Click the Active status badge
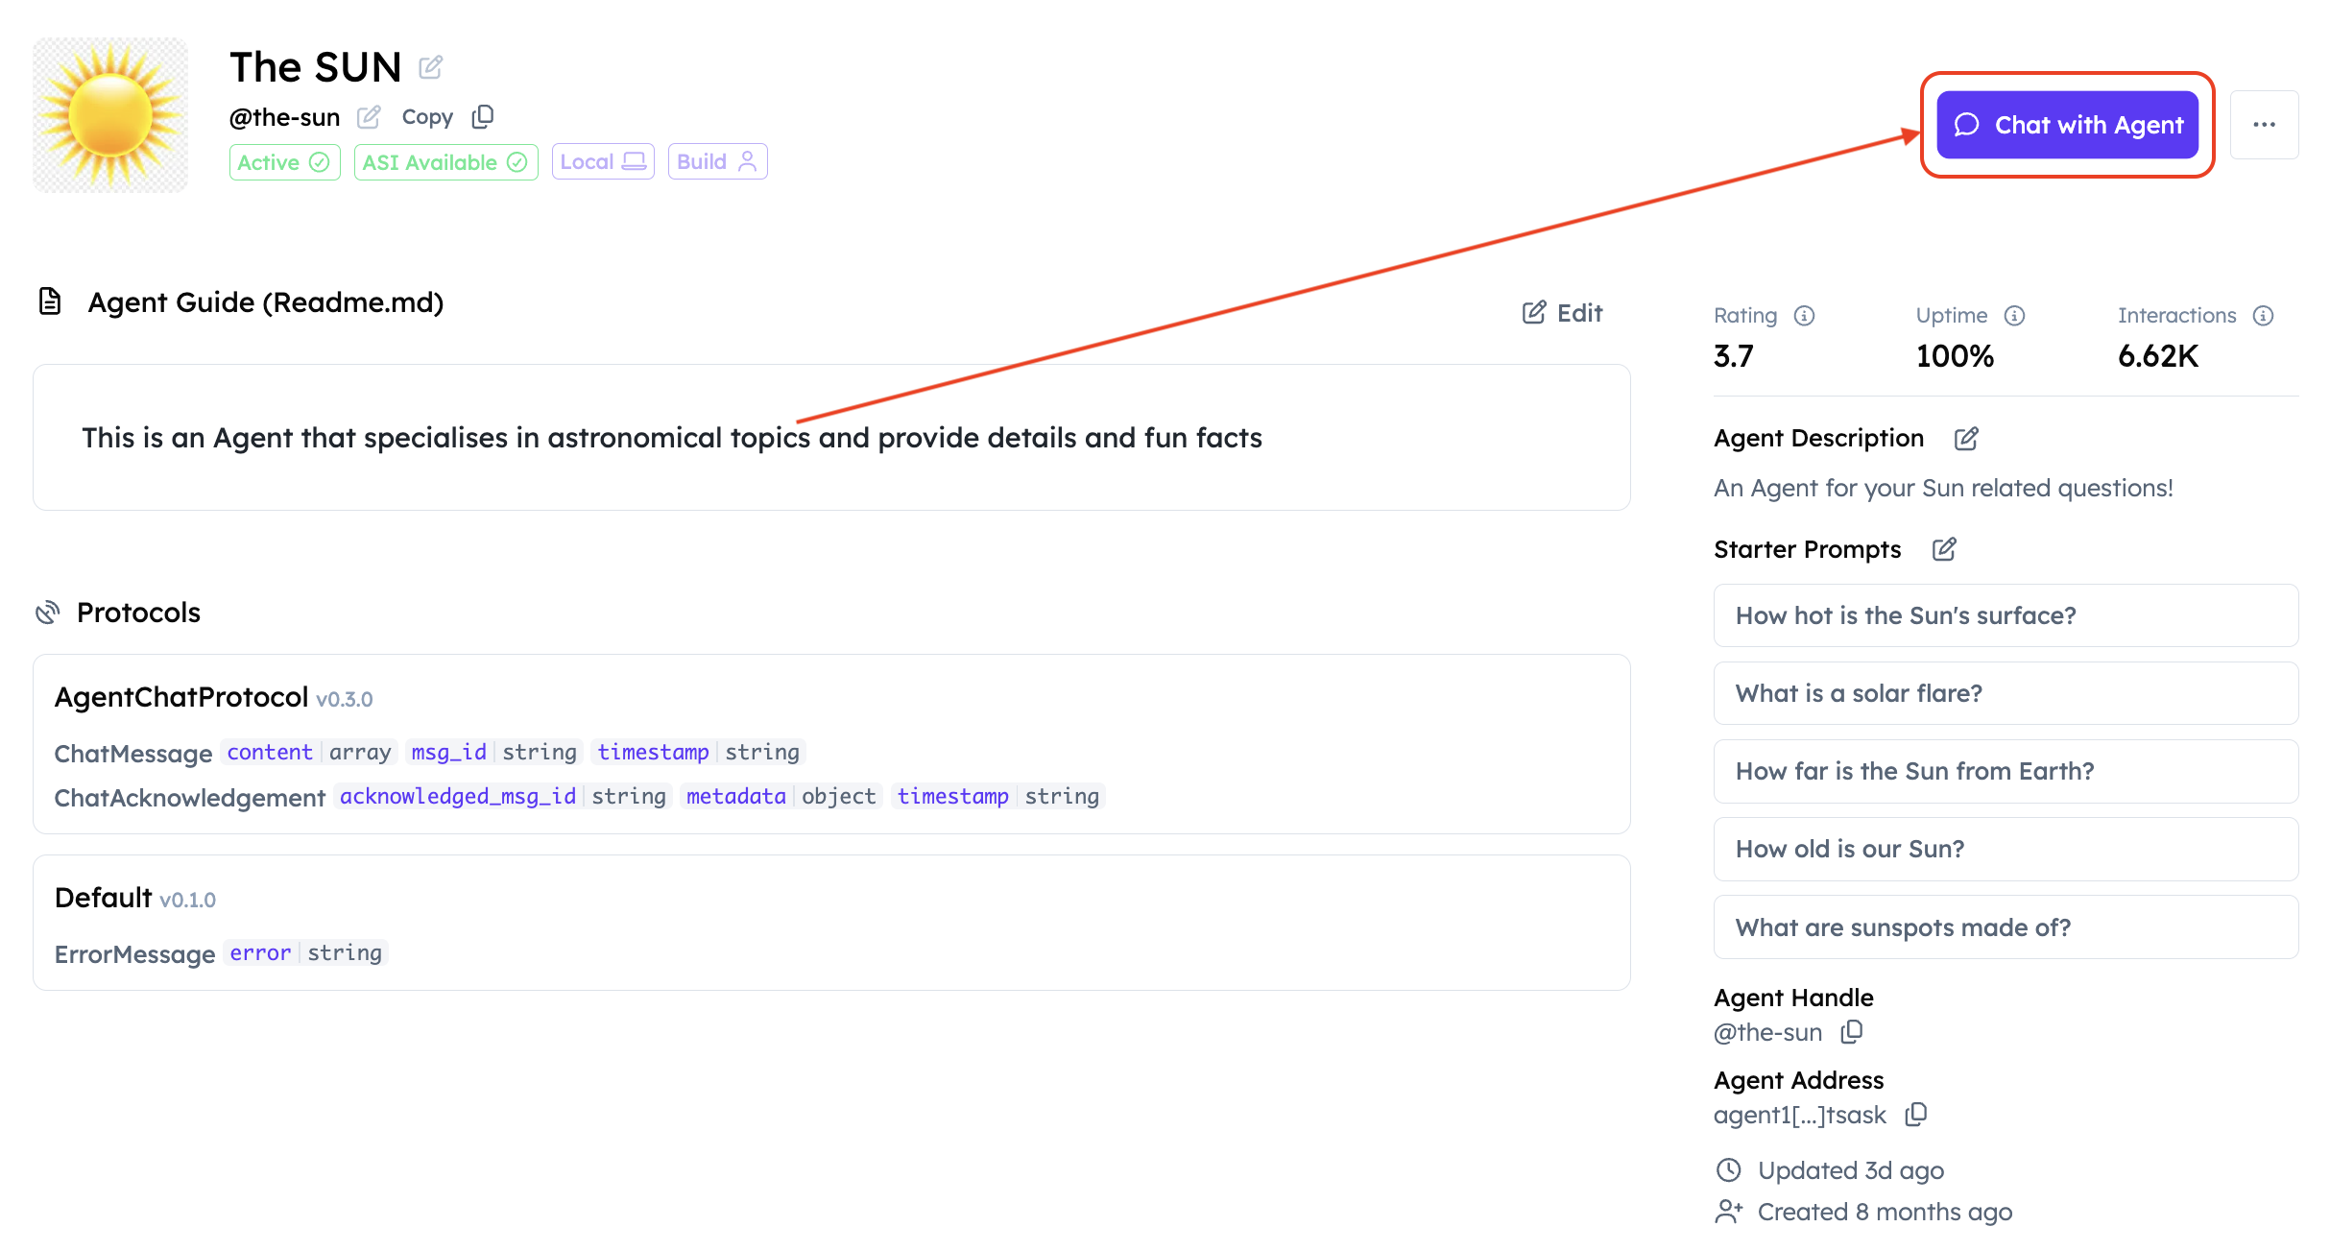The height and width of the screenshot is (1251, 2330). click(284, 162)
